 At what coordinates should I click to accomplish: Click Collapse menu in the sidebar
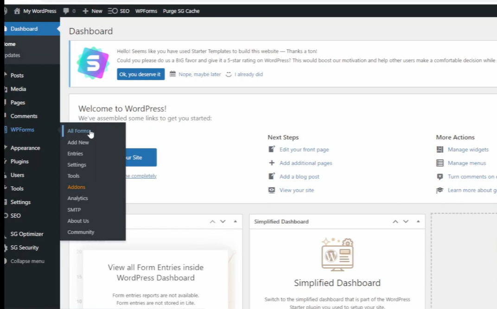coord(27,261)
